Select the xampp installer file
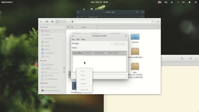This screenshot has height=112, width=199. [74, 88]
